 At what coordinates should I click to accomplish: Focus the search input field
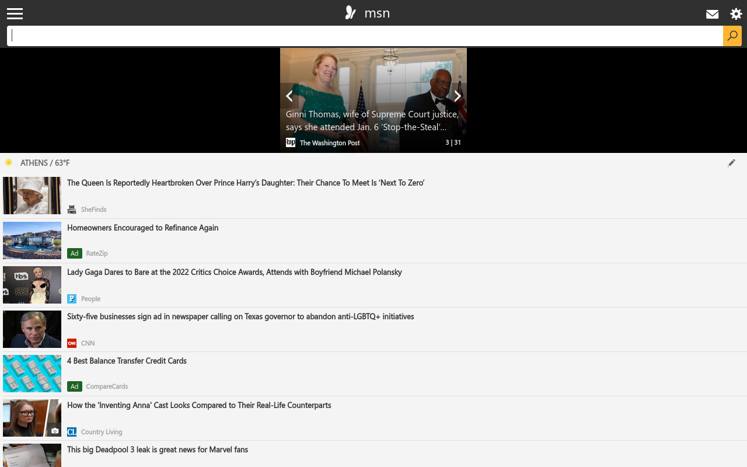(x=365, y=36)
